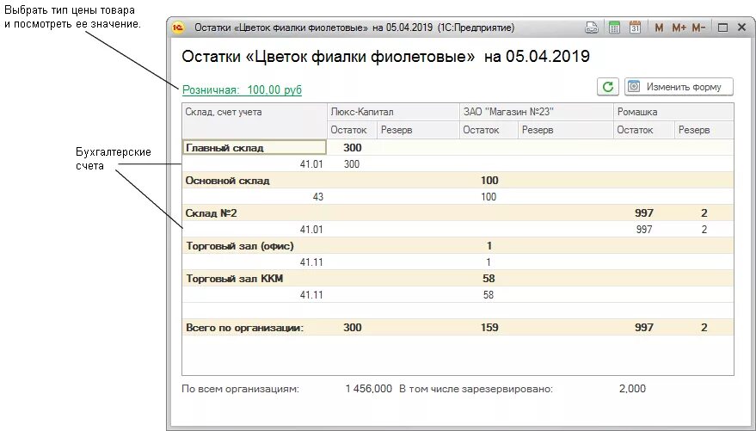Click account 43 under Основной склад

coord(318,197)
